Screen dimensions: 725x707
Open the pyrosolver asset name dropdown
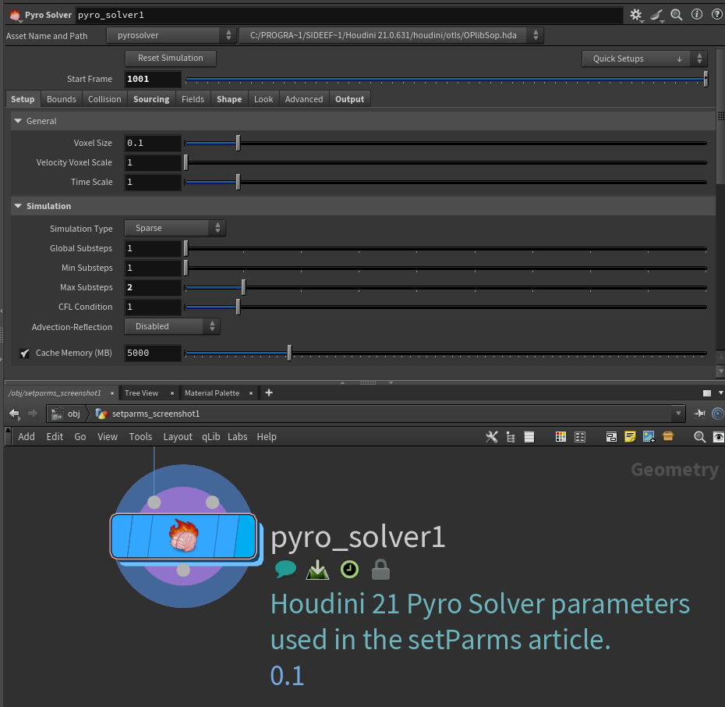pyautogui.click(x=171, y=35)
